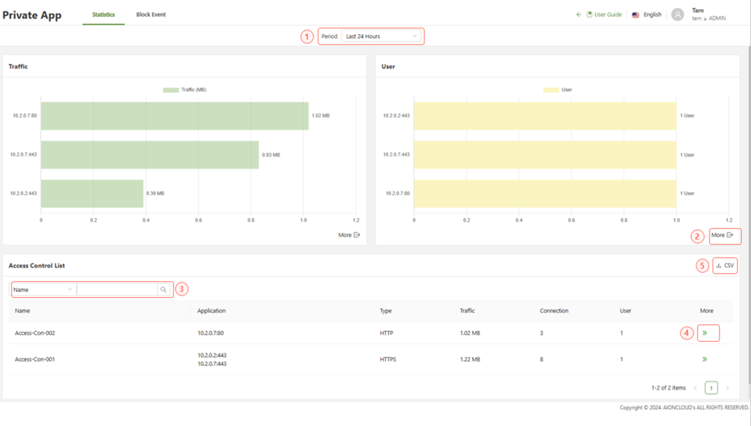Click the 10.2.0.7:80 traffic bar

tap(174, 116)
